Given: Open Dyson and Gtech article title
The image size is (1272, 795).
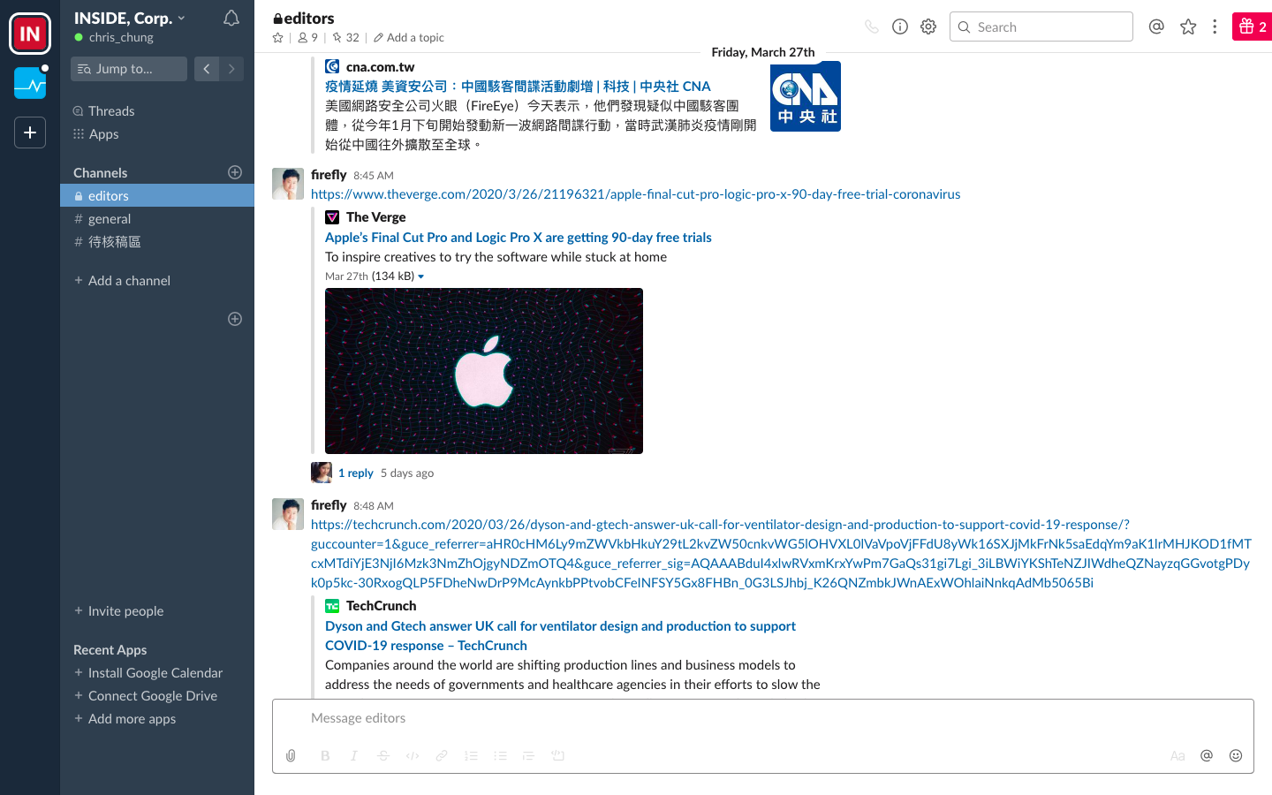Looking at the screenshot, I should coord(560,635).
